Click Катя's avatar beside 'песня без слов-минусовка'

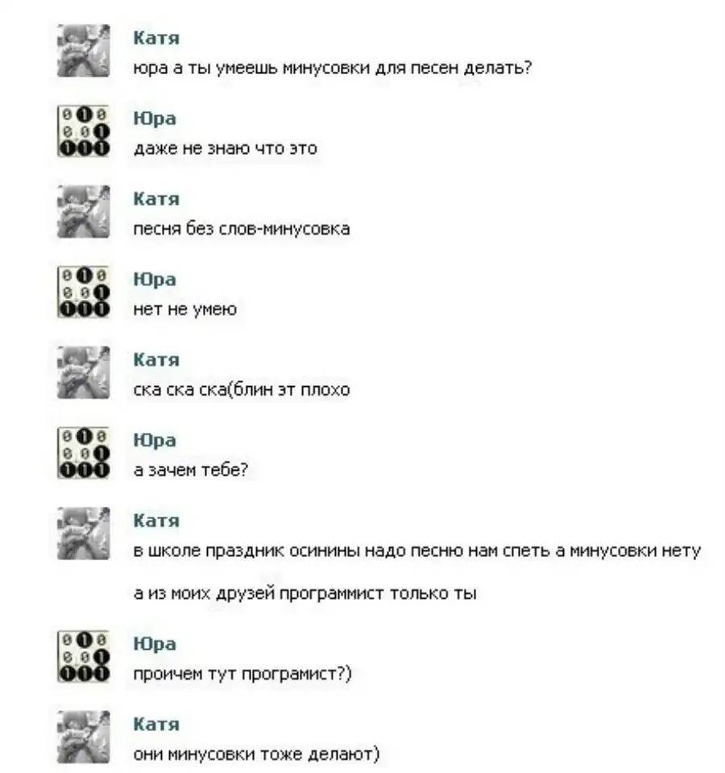[x=83, y=211]
